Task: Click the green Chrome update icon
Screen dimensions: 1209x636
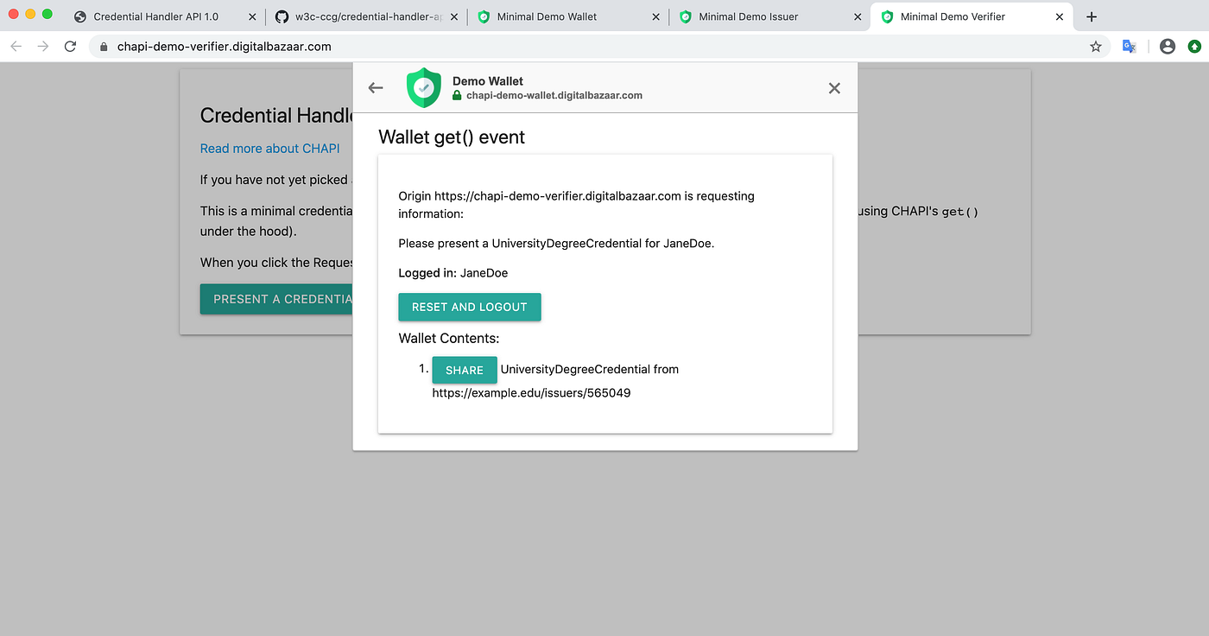Action: pyautogui.click(x=1194, y=47)
